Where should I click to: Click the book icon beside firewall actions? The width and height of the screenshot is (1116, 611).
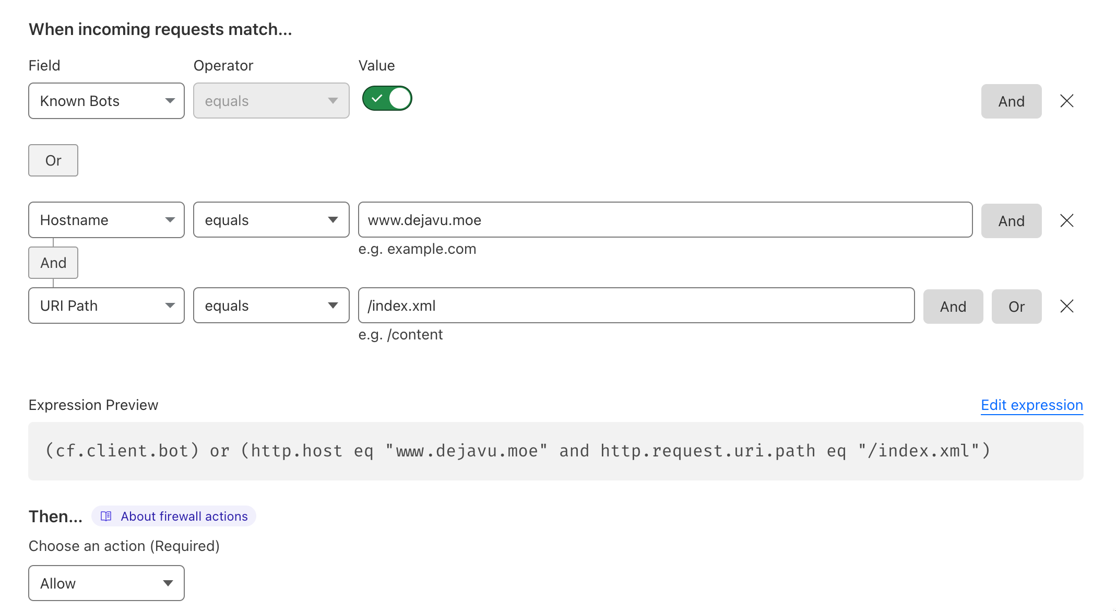point(106,516)
